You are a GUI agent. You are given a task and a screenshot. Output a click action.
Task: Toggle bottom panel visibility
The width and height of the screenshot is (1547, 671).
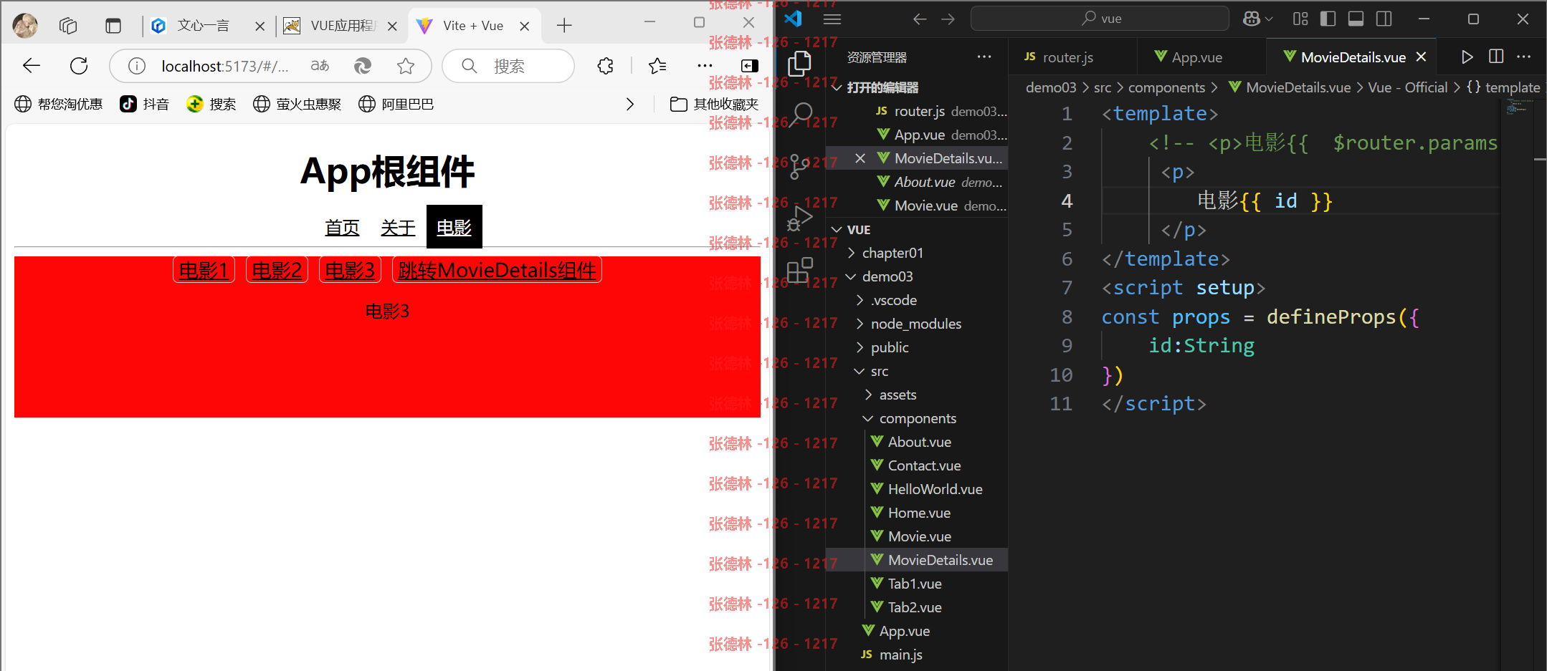(x=1356, y=19)
